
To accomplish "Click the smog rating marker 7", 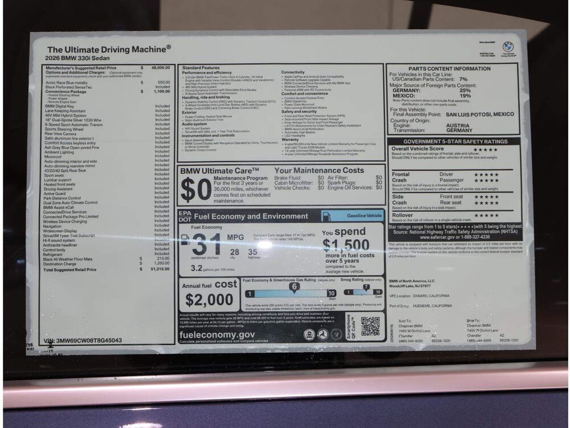I will (366, 288).
